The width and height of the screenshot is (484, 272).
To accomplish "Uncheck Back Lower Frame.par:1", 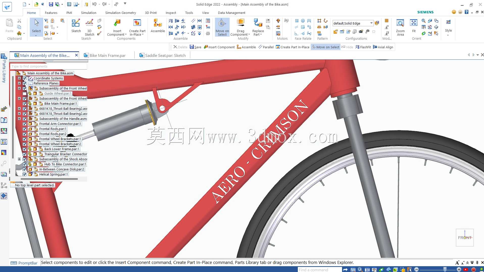I will coord(25,149).
